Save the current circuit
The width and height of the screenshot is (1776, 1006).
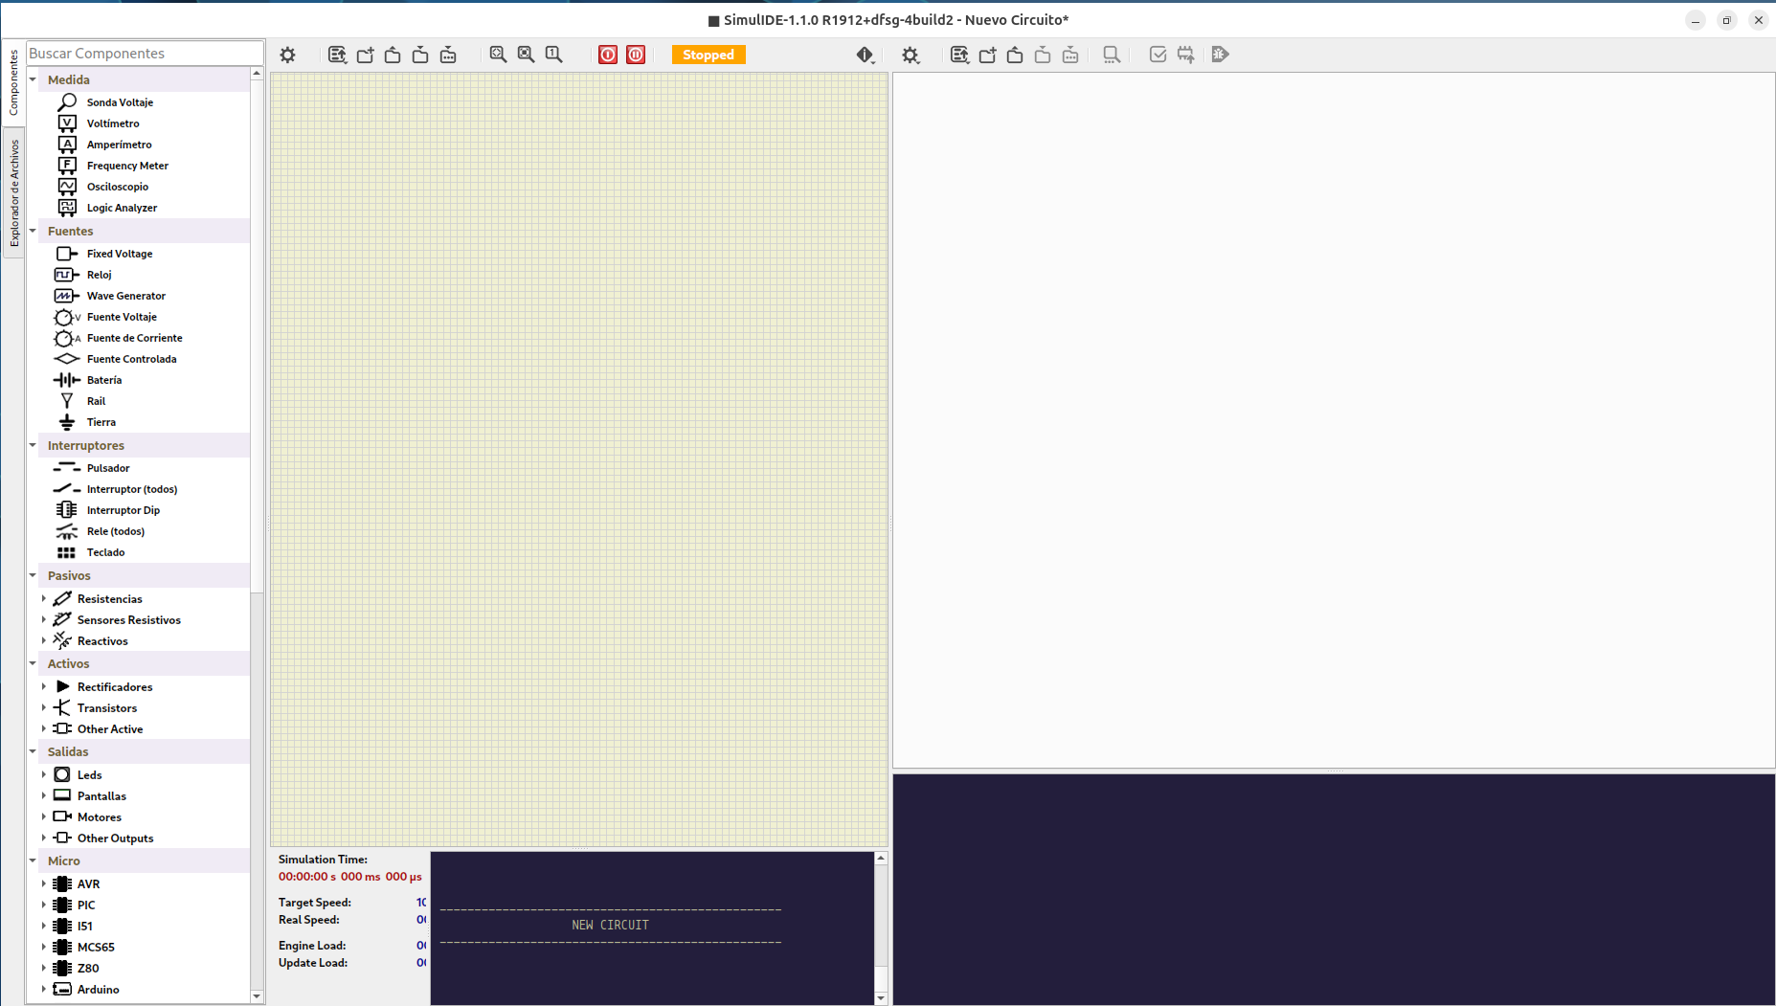[420, 55]
